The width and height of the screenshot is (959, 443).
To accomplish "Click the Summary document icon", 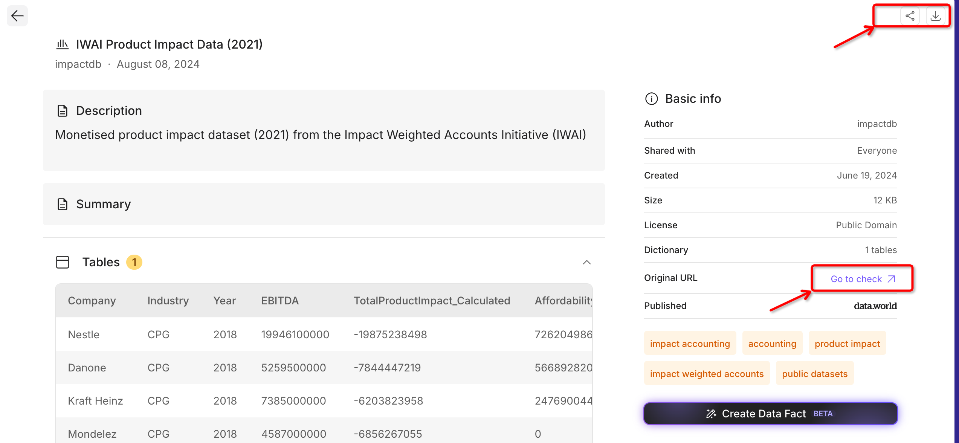I will (x=62, y=204).
